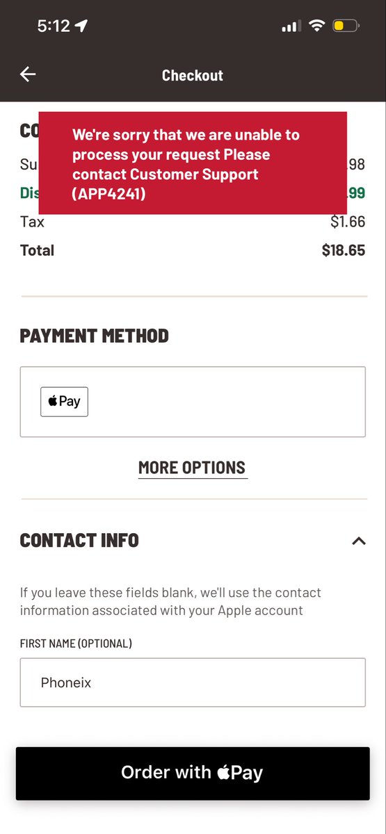Viewport: 386px width, 834px height.
Task: Tap the Wi-Fi status icon
Action: pyautogui.click(x=317, y=26)
